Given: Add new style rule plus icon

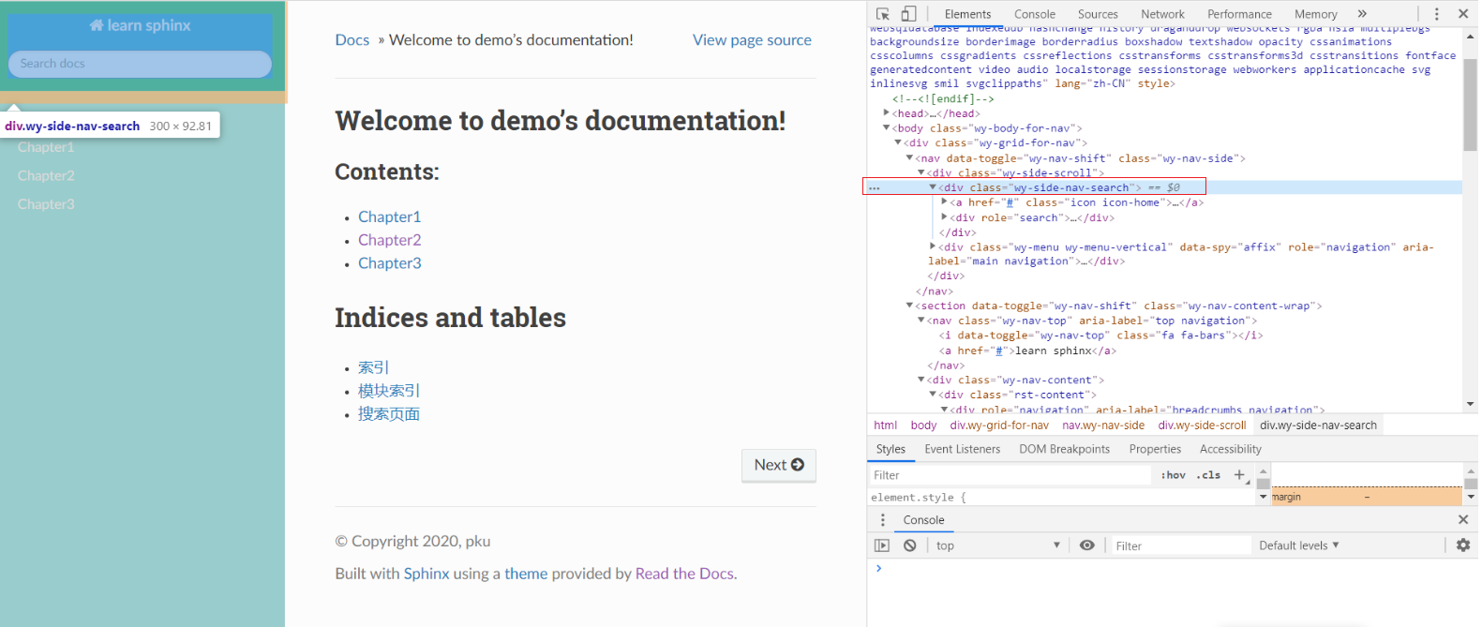Looking at the screenshot, I should tap(1239, 475).
